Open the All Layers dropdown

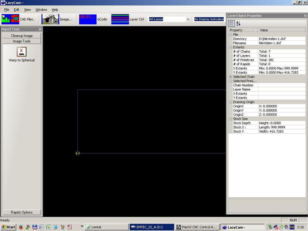tap(188, 19)
